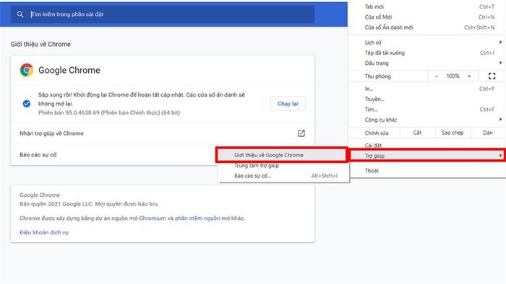Open the Trợ giúp submenu arrow
The height and width of the screenshot is (284, 506).
[500, 156]
